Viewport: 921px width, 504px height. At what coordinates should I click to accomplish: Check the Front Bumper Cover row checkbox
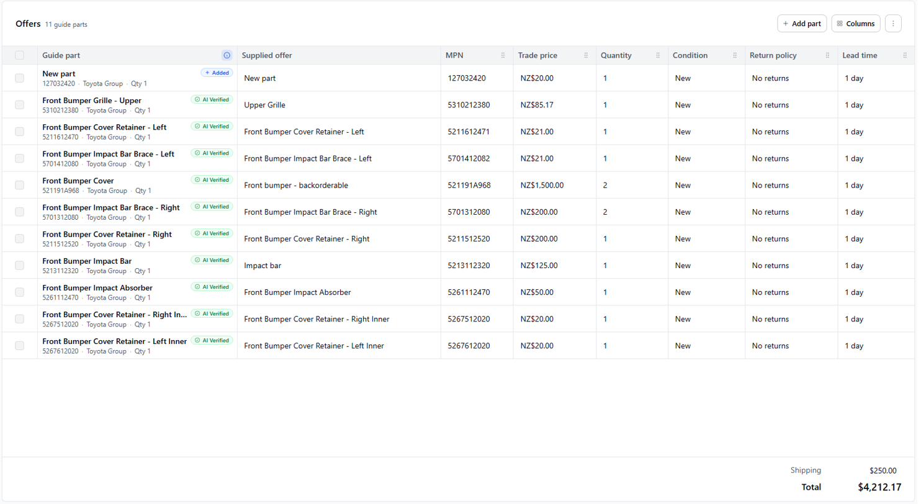coord(19,185)
